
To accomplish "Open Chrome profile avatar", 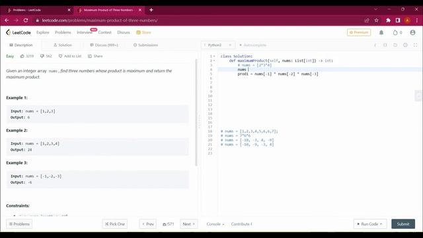I will click(x=407, y=20).
